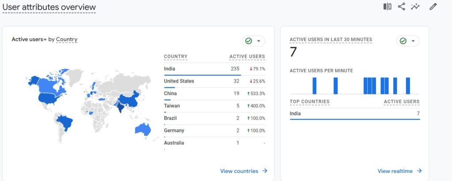This screenshot has height=181, width=452.
Task: Click arrow next to View countries
Action: [x=264, y=171]
